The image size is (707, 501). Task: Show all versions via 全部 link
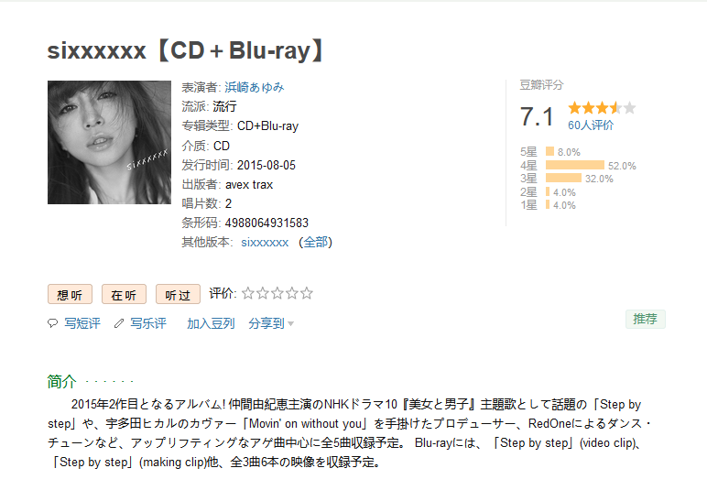pos(315,242)
